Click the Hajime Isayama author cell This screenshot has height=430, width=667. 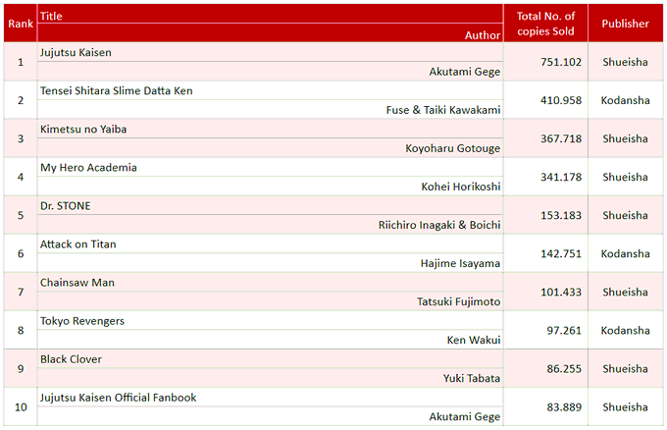tap(270, 263)
